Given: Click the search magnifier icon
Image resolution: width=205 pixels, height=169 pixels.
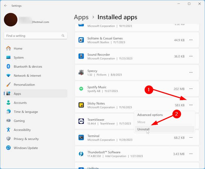Looking at the screenshot, I should click(63, 36).
